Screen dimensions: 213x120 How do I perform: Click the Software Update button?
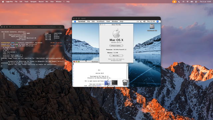click(116, 46)
